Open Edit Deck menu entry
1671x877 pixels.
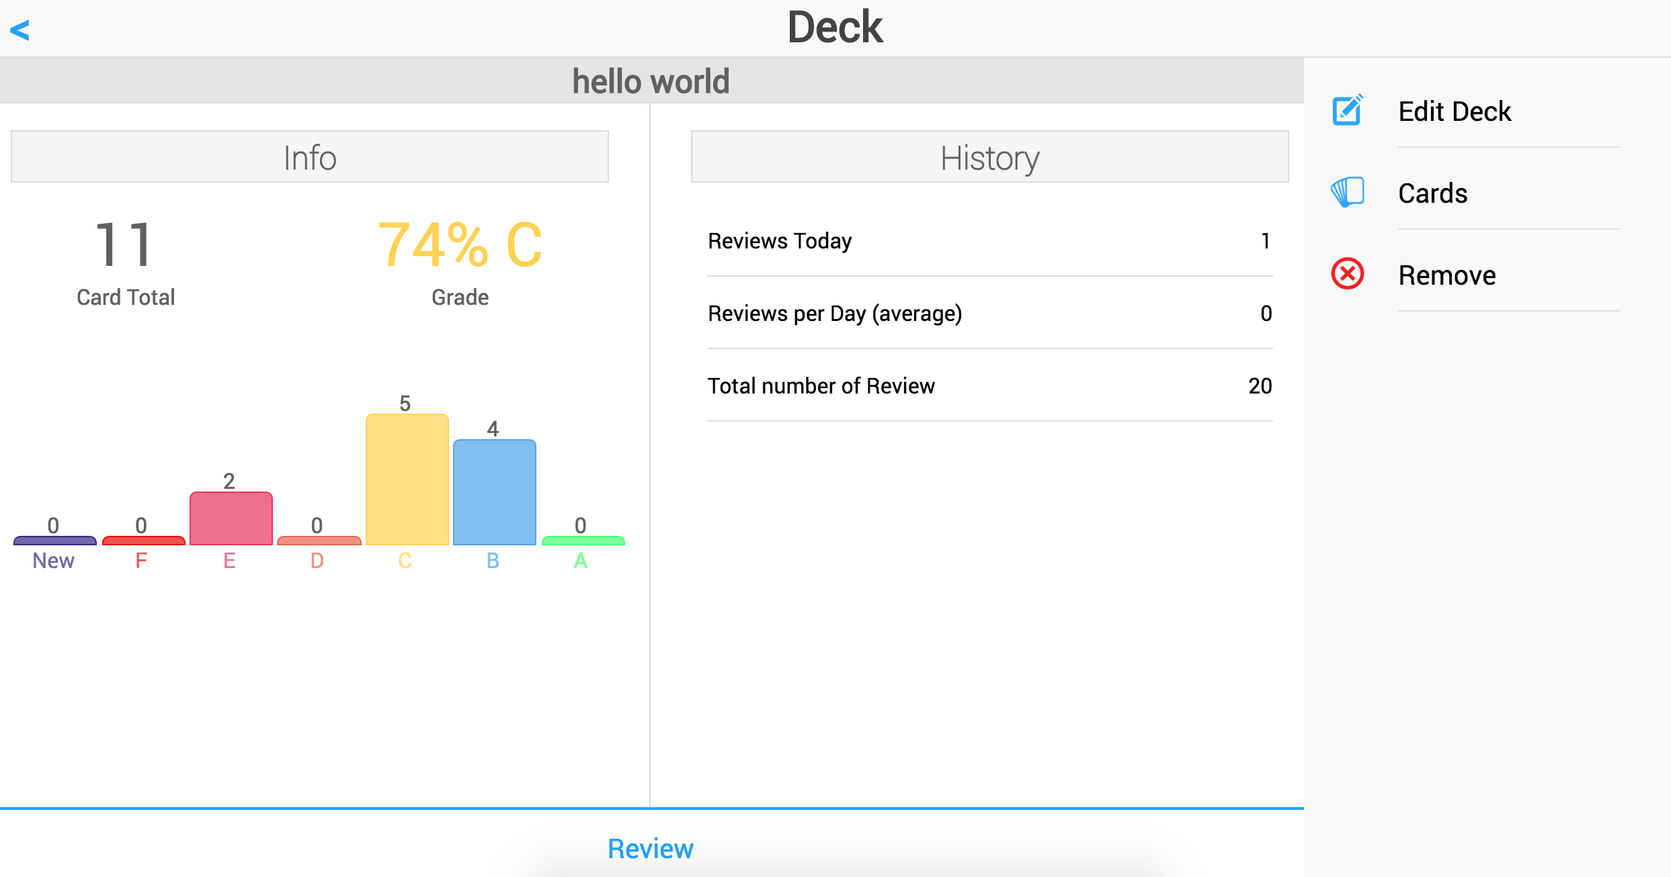[1455, 111]
